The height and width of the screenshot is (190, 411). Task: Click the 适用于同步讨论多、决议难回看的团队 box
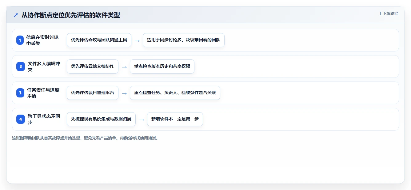[x=184, y=40]
